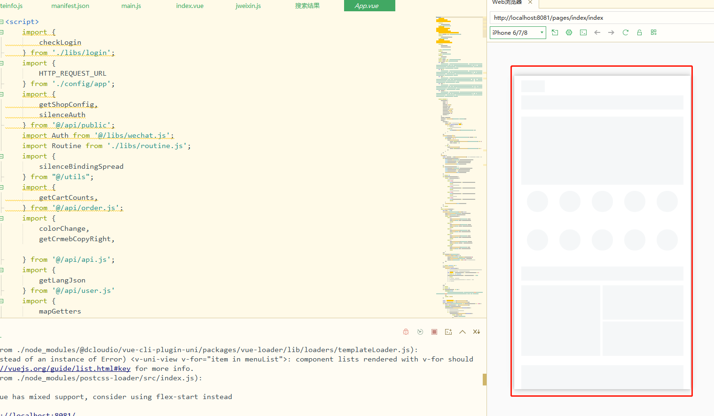Fold the getCartCounts import block
This screenshot has width=714, height=416.
[x=2, y=187]
